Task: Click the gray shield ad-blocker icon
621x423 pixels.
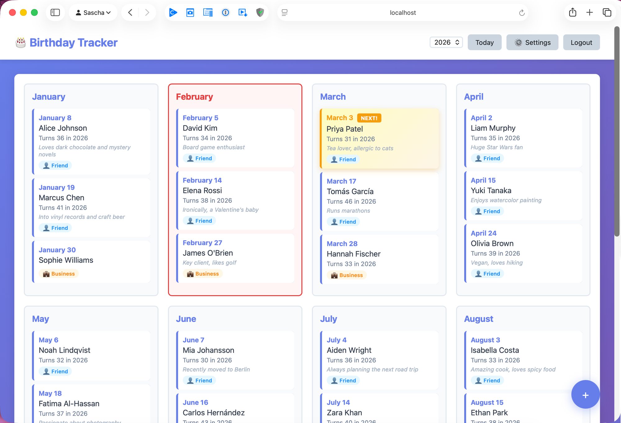Action: 260,12
